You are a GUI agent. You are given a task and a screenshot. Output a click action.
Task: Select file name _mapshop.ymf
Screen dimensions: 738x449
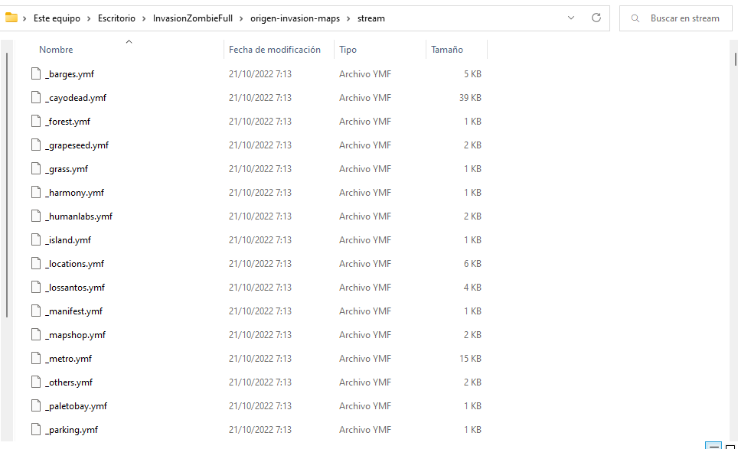[75, 334]
